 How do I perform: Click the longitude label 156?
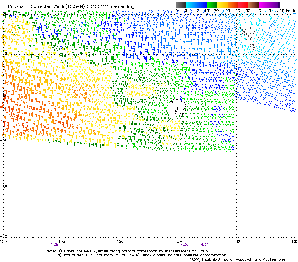pyautogui.click(x=120, y=241)
